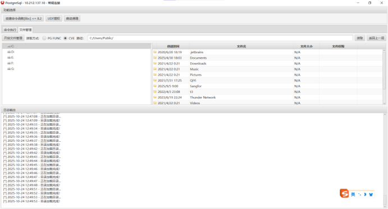The height and width of the screenshot is (209, 388).
Task: Click the 文件权限 column header
Action: (x=338, y=46)
